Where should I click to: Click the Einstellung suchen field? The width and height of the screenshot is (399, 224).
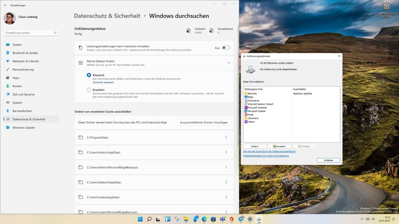pos(31,33)
